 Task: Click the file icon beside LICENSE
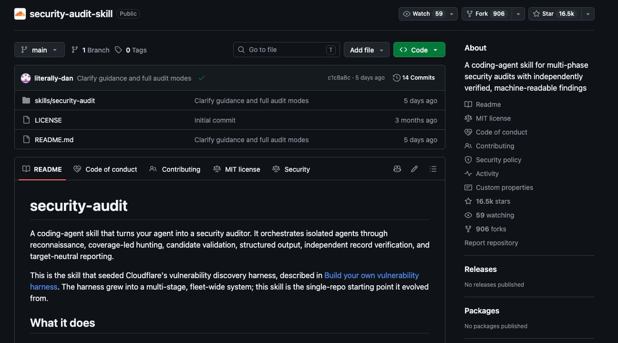click(26, 120)
